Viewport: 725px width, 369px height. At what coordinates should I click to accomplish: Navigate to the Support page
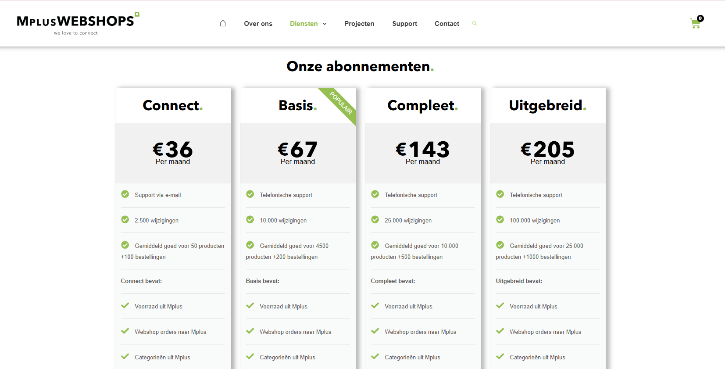(404, 24)
